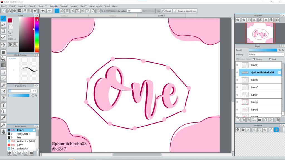Delete layer using trash icon
This screenshot has width=285, height=160.
tap(277, 120)
